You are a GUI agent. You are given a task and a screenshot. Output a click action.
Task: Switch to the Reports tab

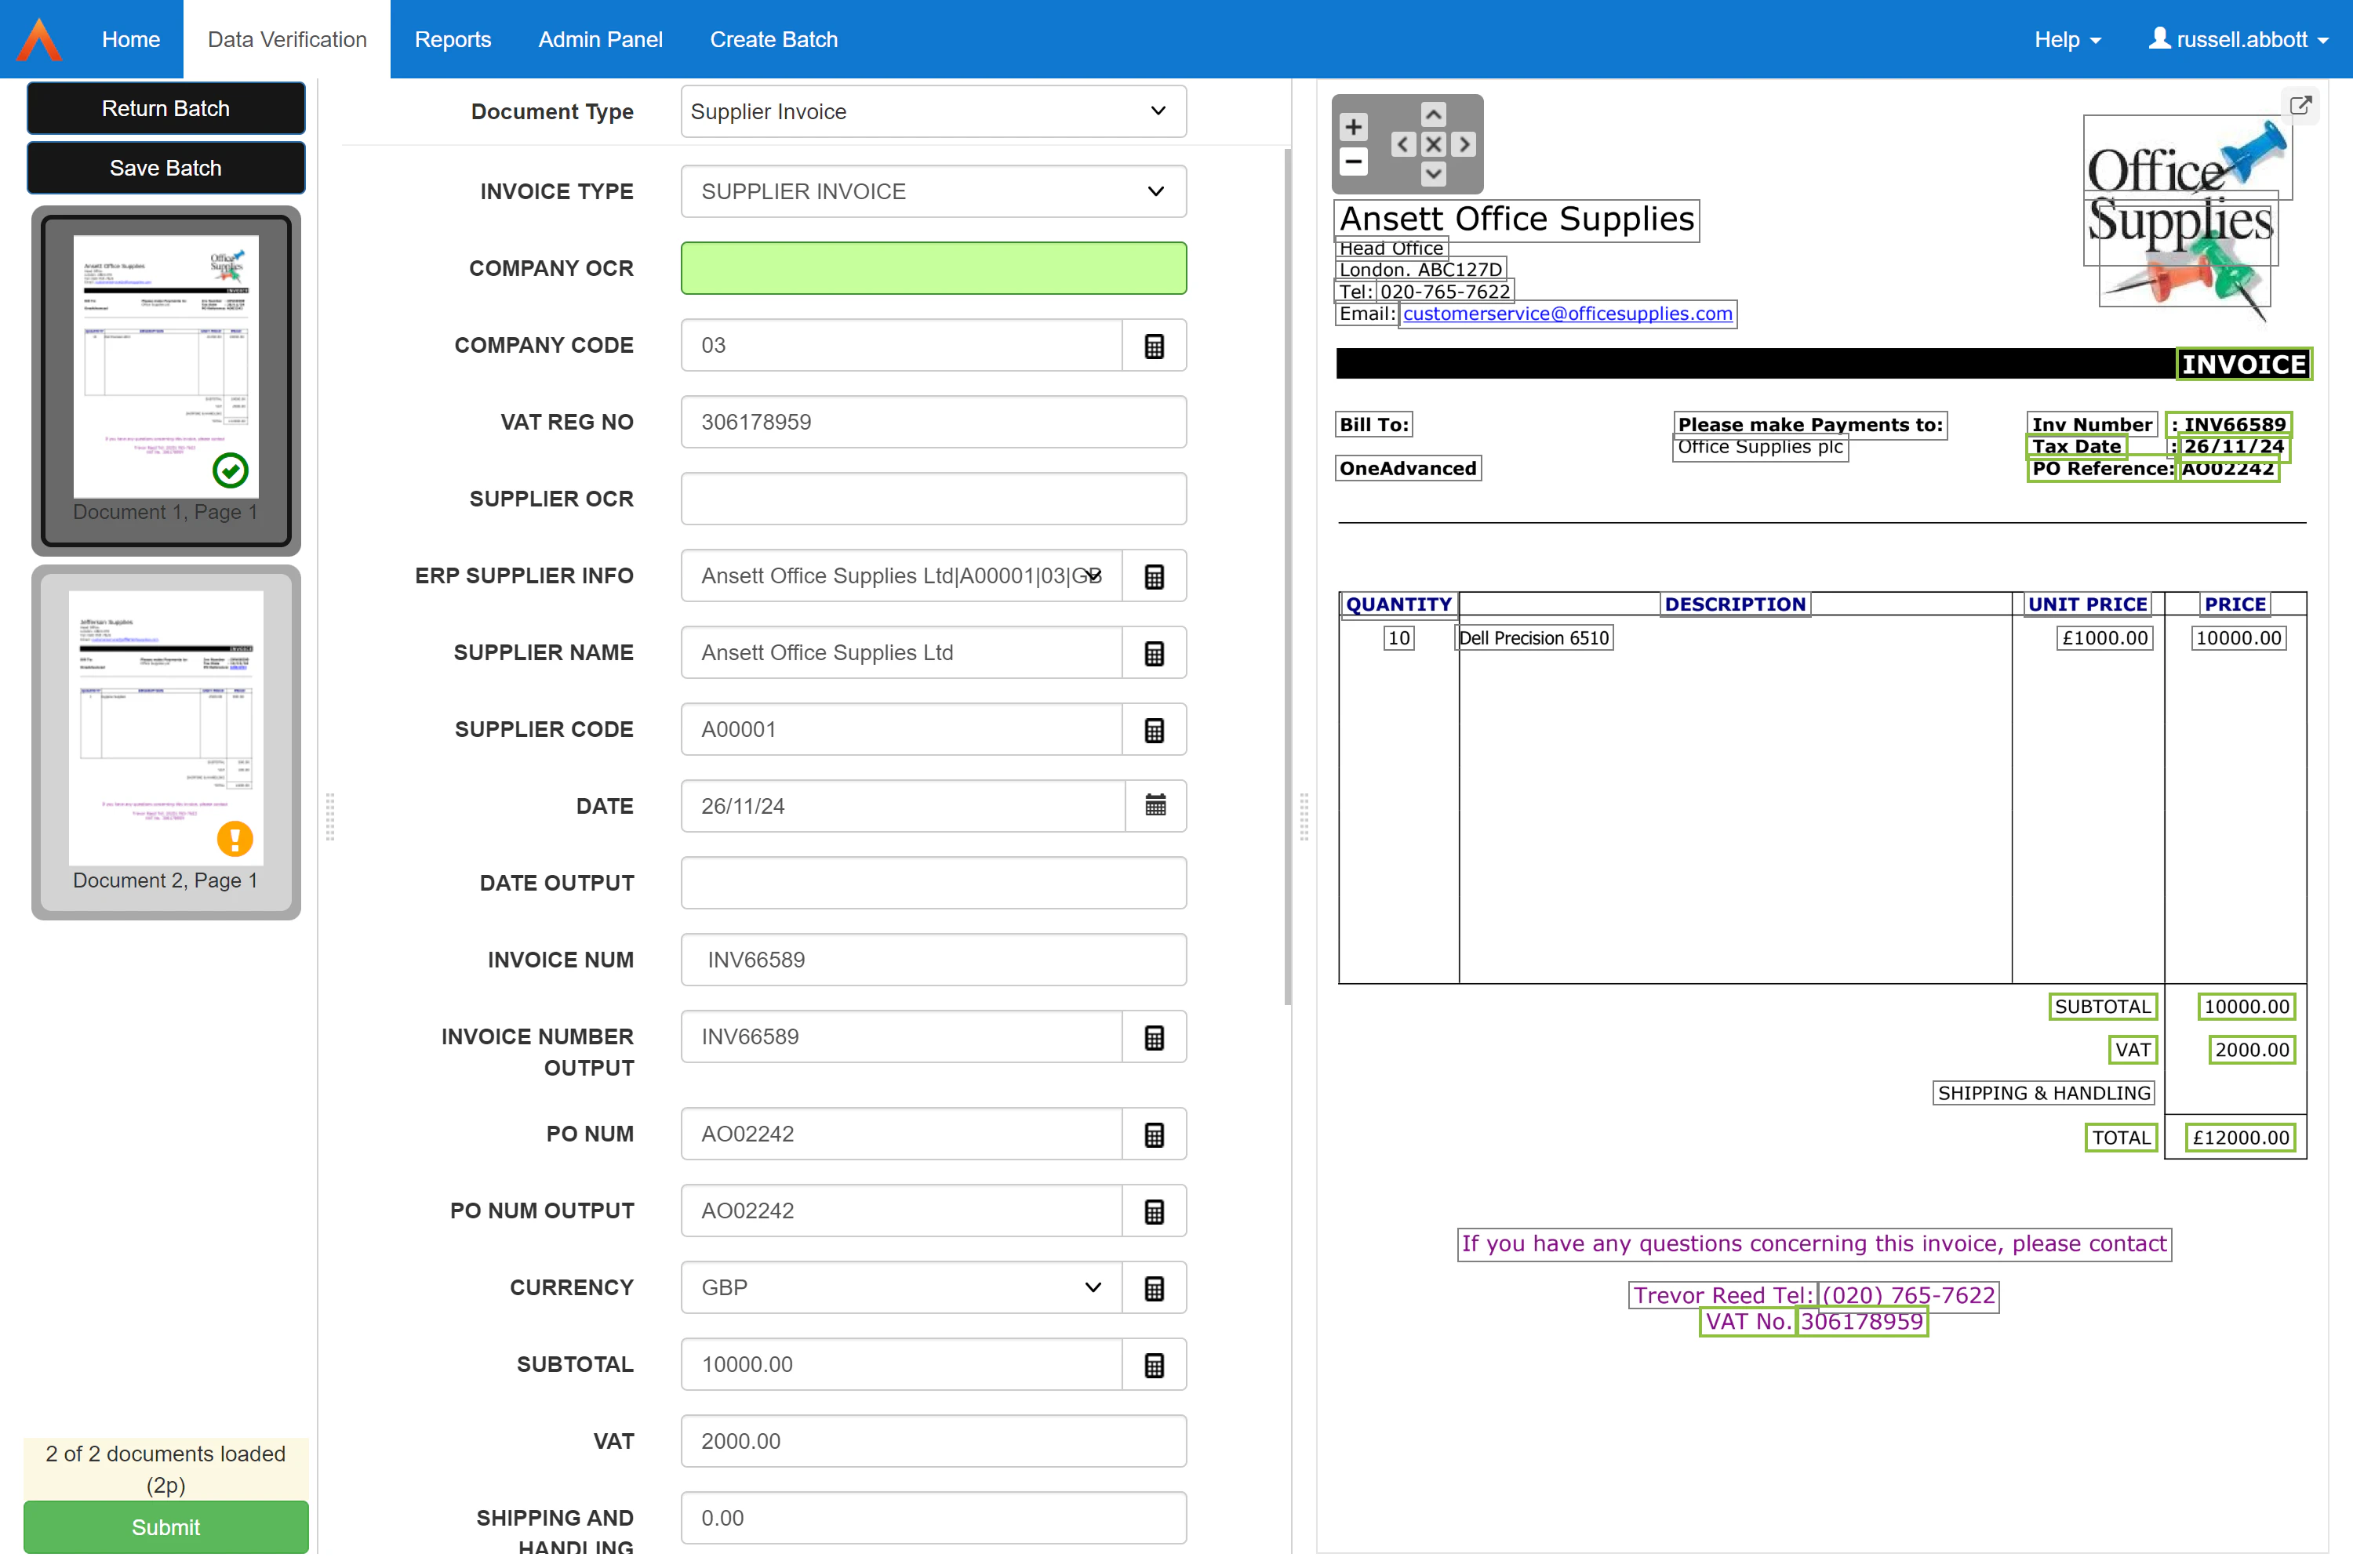tap(453, 39)
